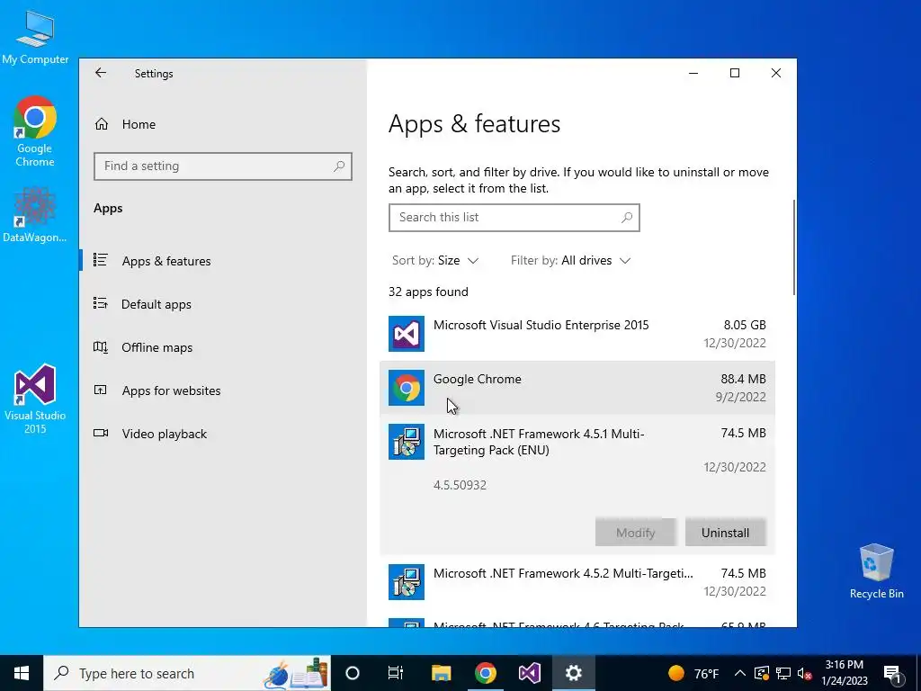Viewport: 921px width, 691px height.
Task: Click Microsoft .NET Framework 4.5.1 Multi-Targeting name
Action: [539, 442]
